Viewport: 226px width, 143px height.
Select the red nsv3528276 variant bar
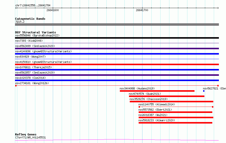coord(171,102)
